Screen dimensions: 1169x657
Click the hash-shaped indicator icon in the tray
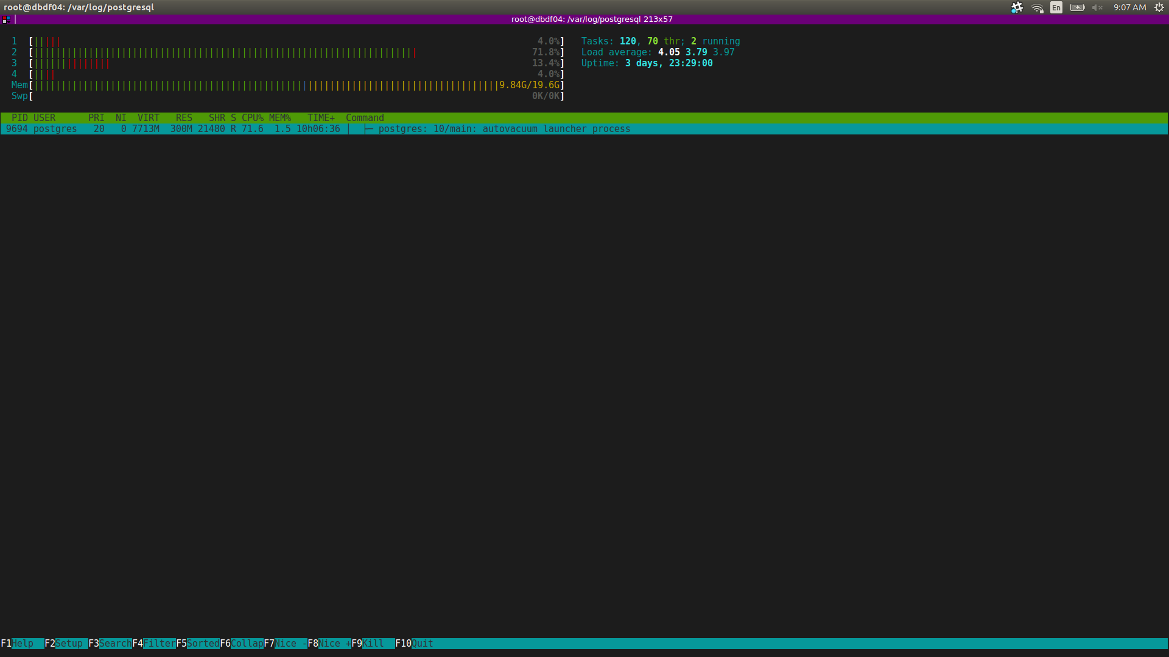click(x=1017, y=7)
